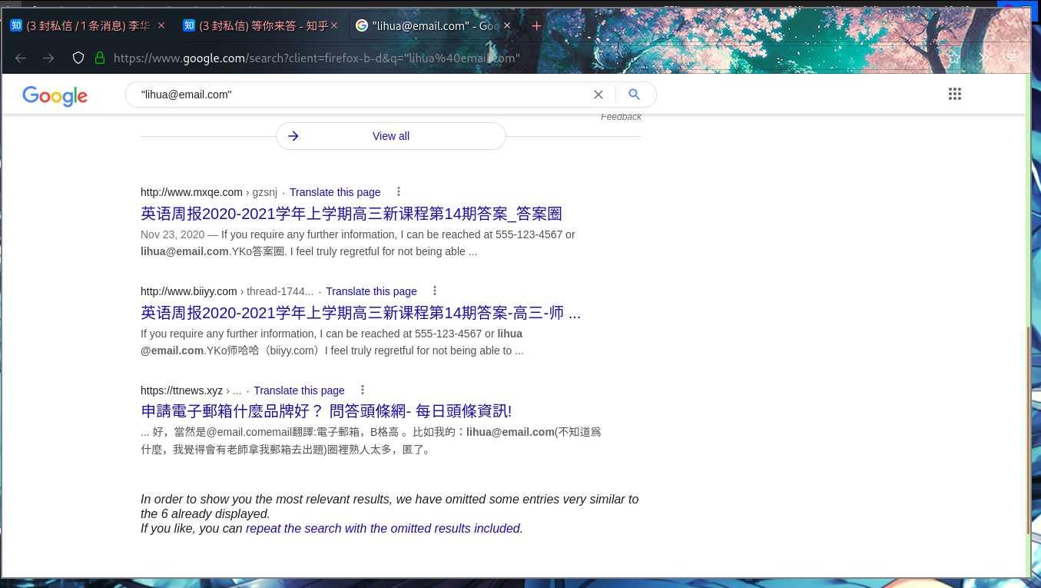The width and height of the screenshot is (1041, 588).
Task: Open the tracking protection shield icon
Action: (78, 58)
